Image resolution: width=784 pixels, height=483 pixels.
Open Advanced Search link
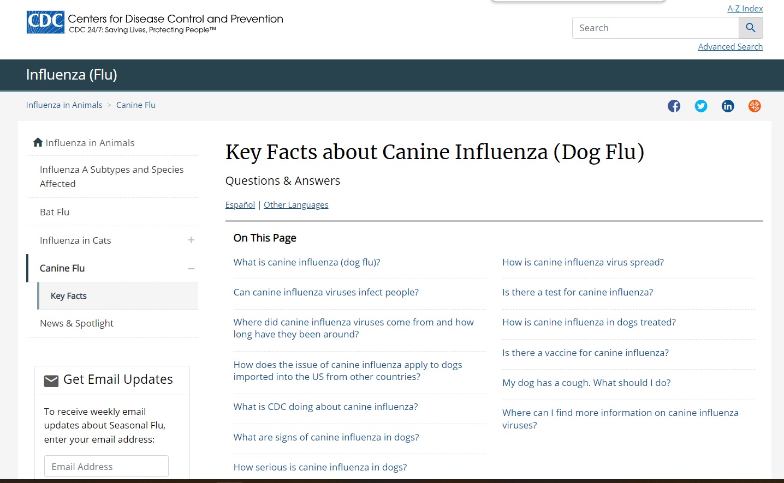(730, 47)
